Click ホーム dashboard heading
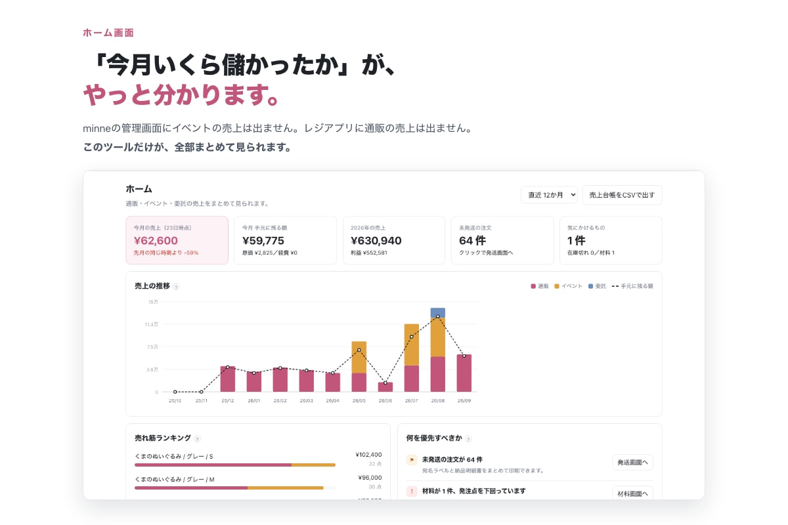 (x=139, y=189)
